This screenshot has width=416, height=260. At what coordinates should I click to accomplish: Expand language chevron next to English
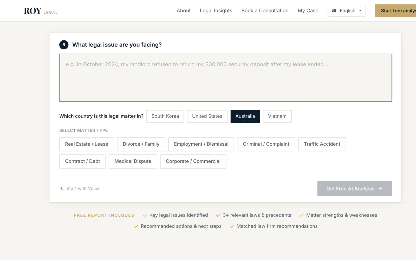pos(360,11)
